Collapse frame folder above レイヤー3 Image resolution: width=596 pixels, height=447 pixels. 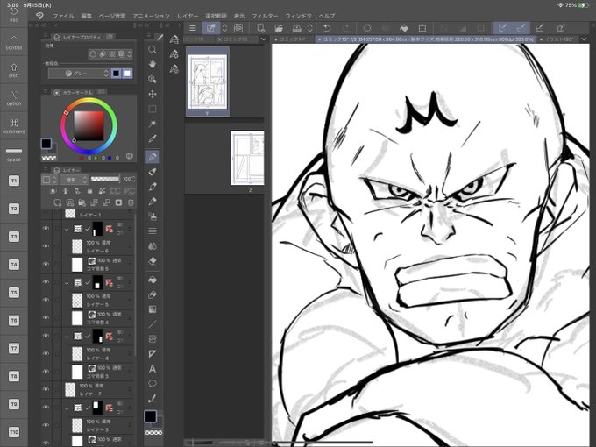pyautogui.click(x=67, y=408)
